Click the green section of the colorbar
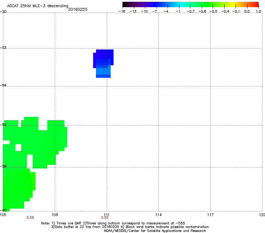This screenshot has width=265, height=233. [208, 4]
